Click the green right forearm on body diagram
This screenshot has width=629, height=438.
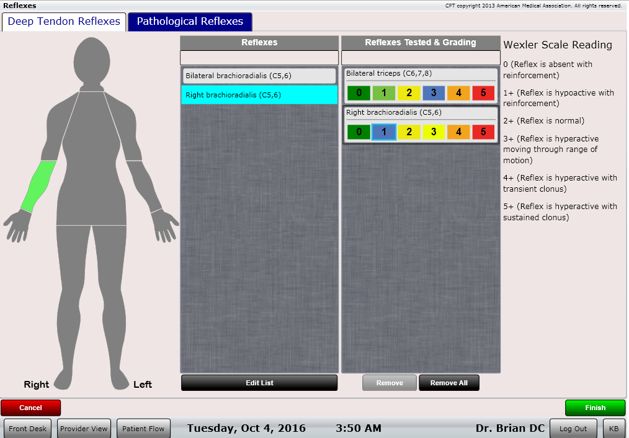(x=38, y=186)
